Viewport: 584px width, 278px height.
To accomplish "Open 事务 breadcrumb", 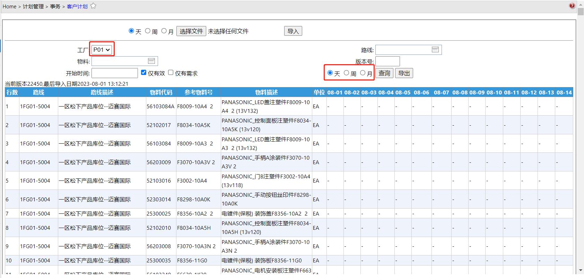I will coord(55,6).
